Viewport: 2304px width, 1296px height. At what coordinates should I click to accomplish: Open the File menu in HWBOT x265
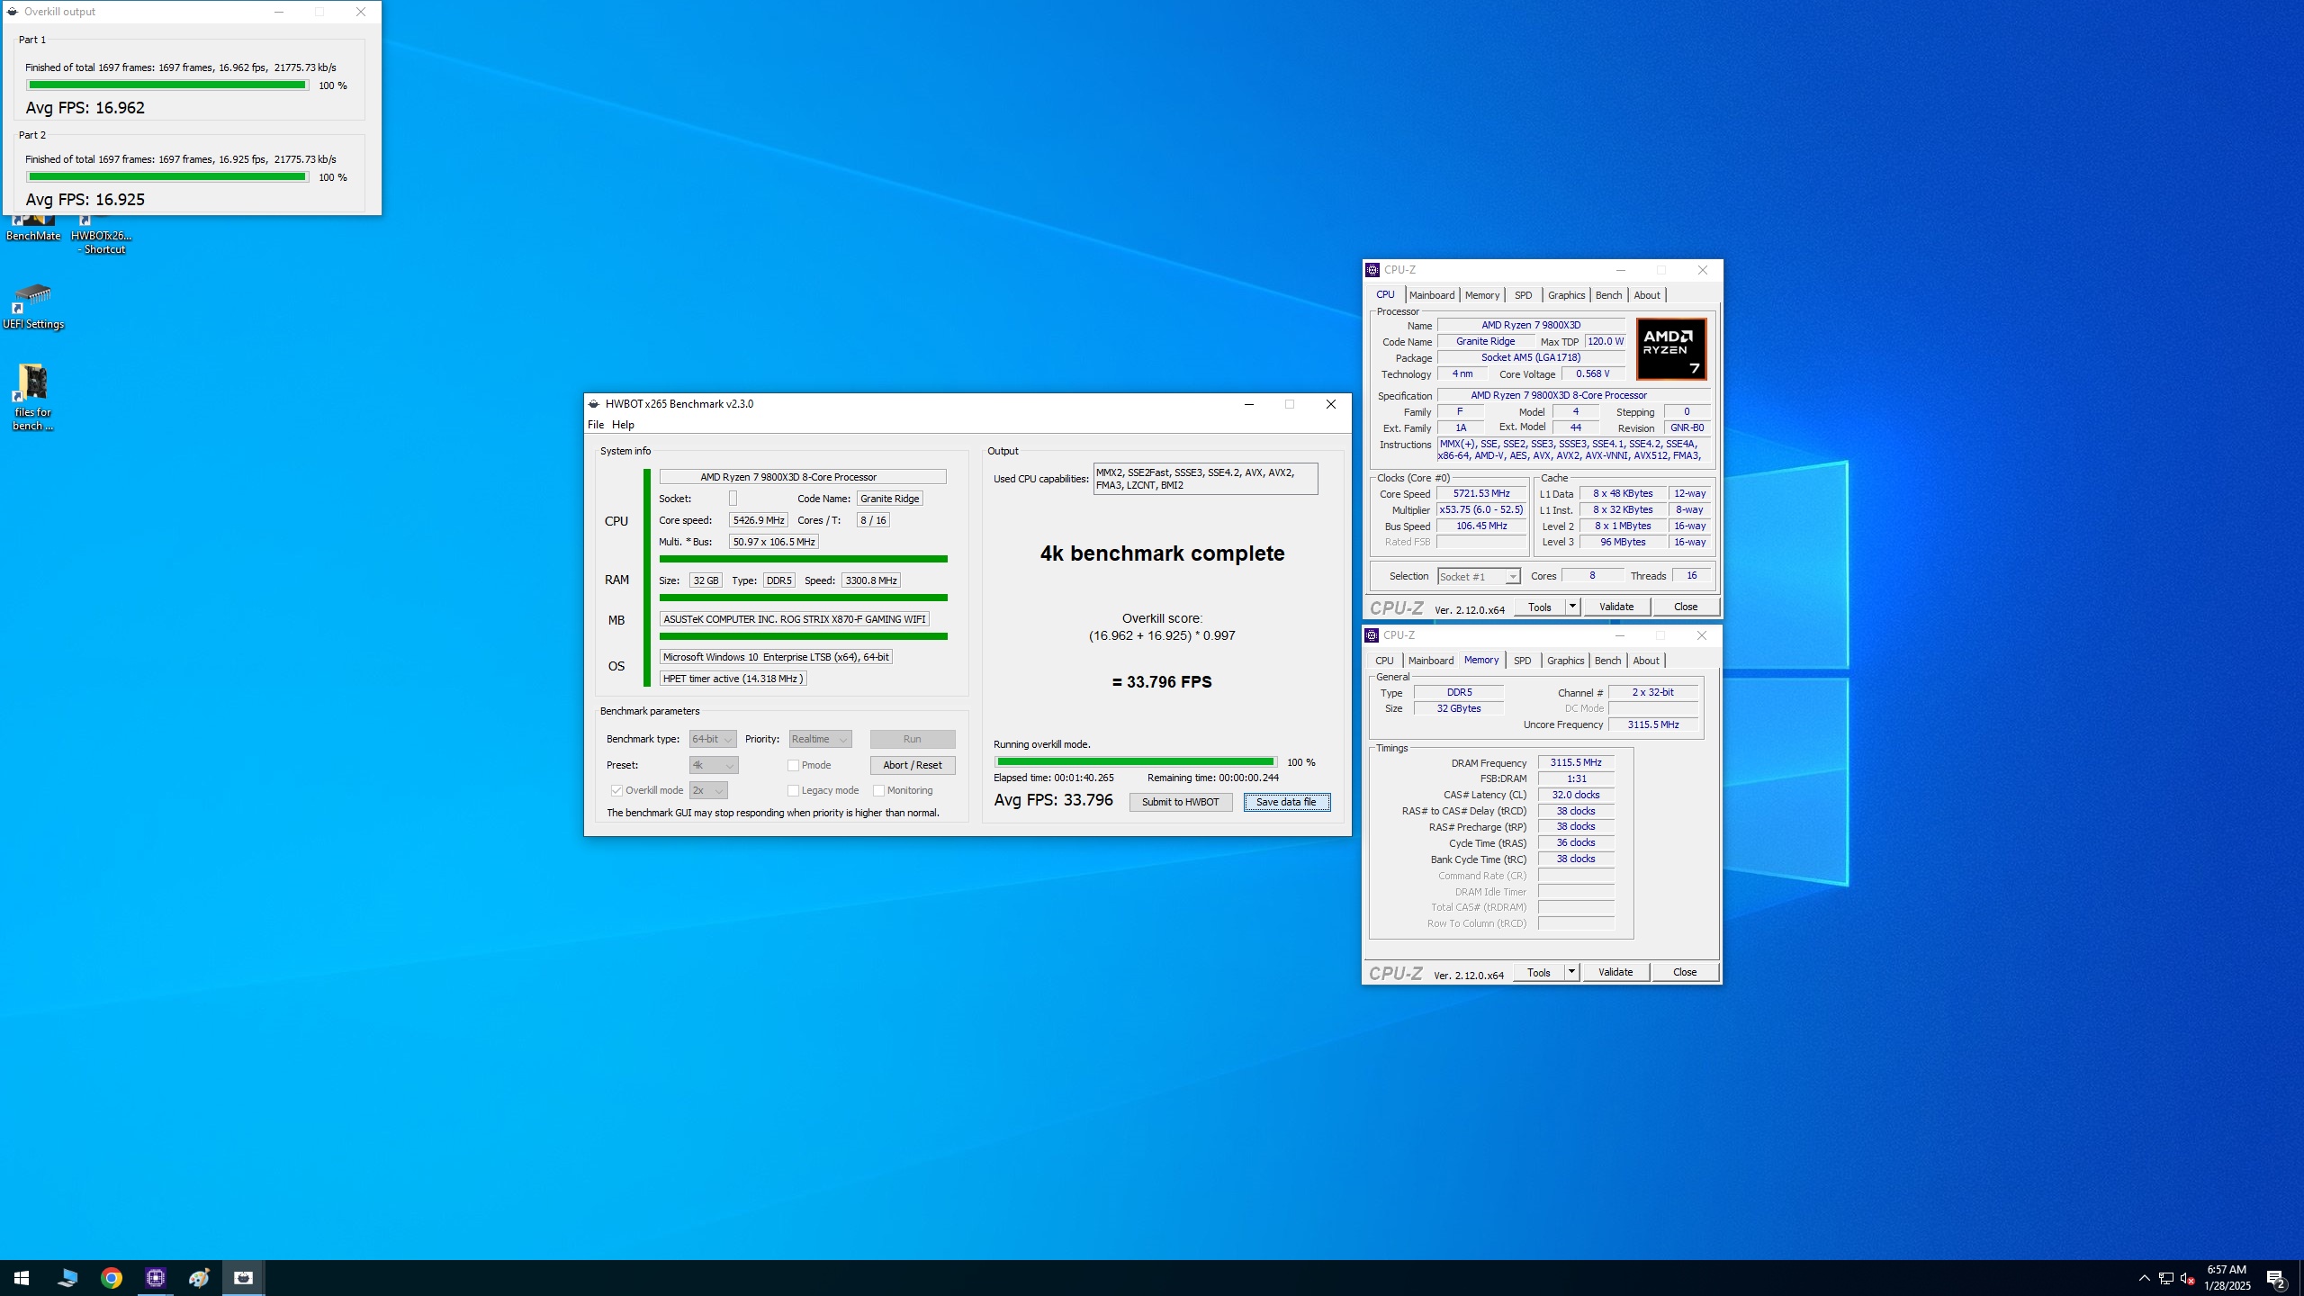[596, 425]
